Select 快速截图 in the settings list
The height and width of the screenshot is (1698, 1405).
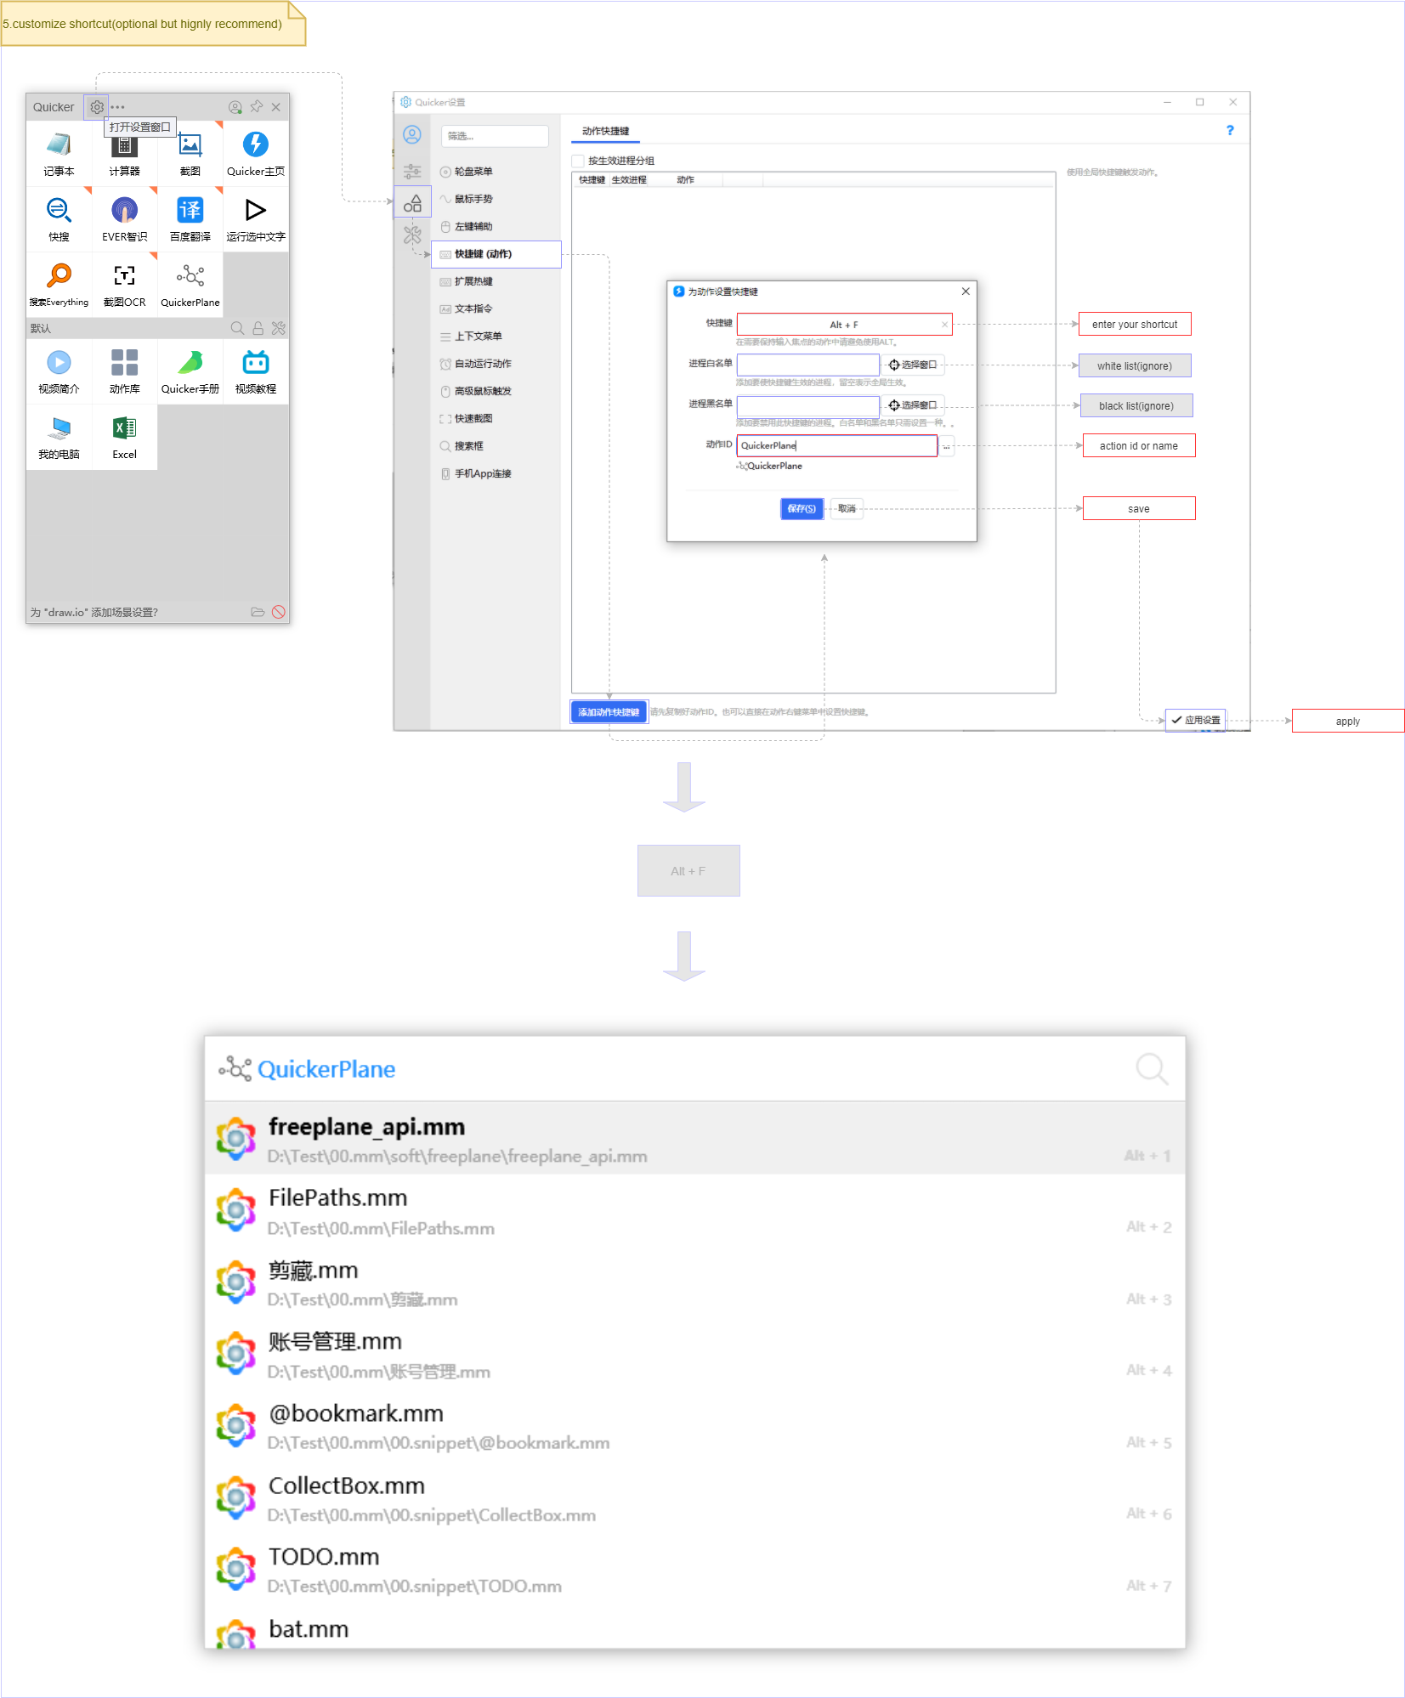coord(496,418)
